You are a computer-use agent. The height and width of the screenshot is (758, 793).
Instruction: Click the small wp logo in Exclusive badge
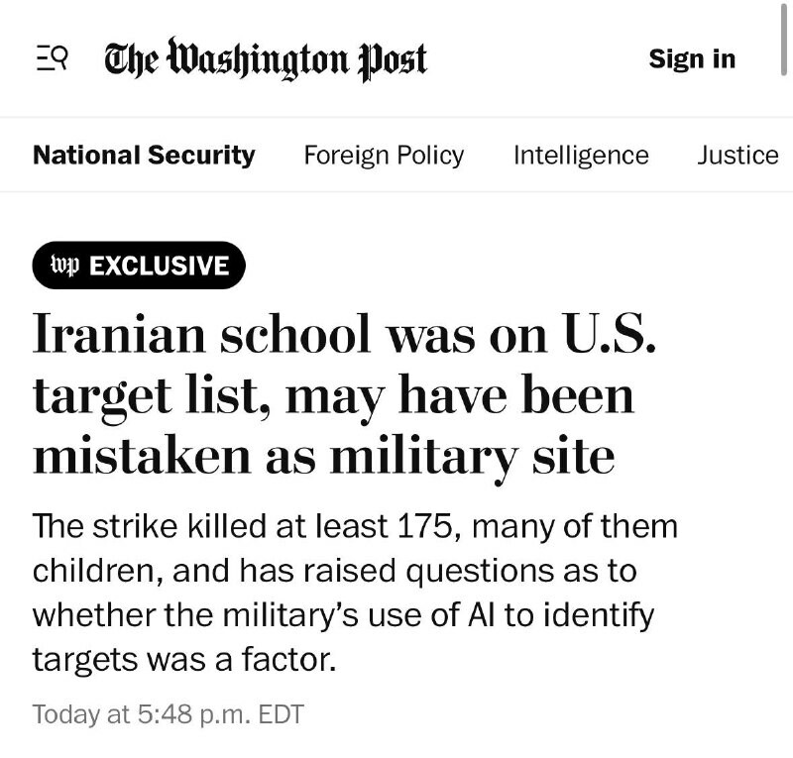pyautogui.click(x=64, y=266)
